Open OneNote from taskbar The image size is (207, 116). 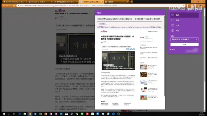click(x=51, y=114)
